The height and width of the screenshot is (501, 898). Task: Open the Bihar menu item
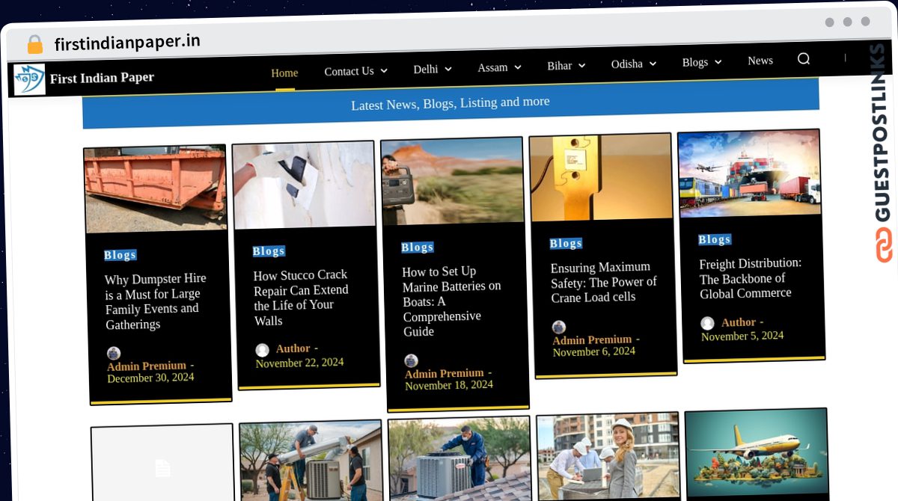pyautogui.click(x=560, y=66)
